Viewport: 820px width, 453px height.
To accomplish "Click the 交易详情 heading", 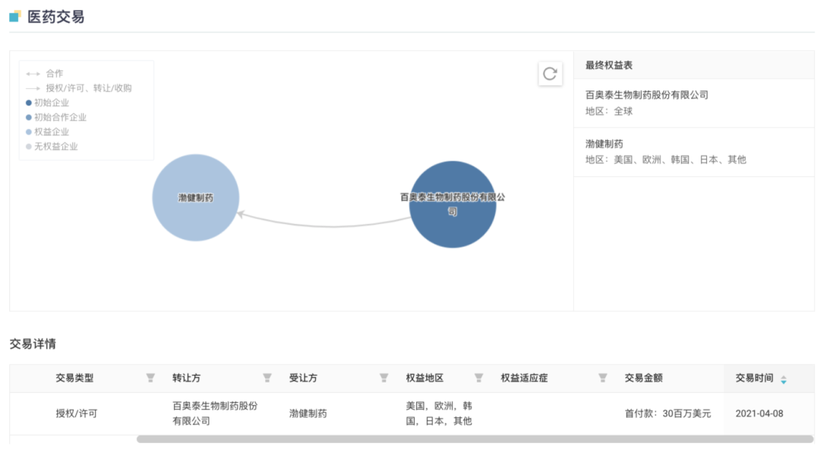I will tap(33, 344).
